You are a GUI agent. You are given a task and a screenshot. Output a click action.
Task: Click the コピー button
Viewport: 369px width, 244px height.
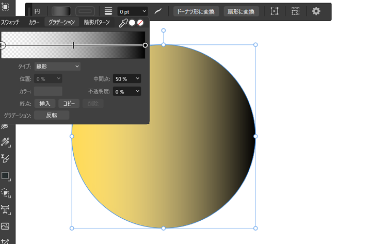tap(69, 104)
